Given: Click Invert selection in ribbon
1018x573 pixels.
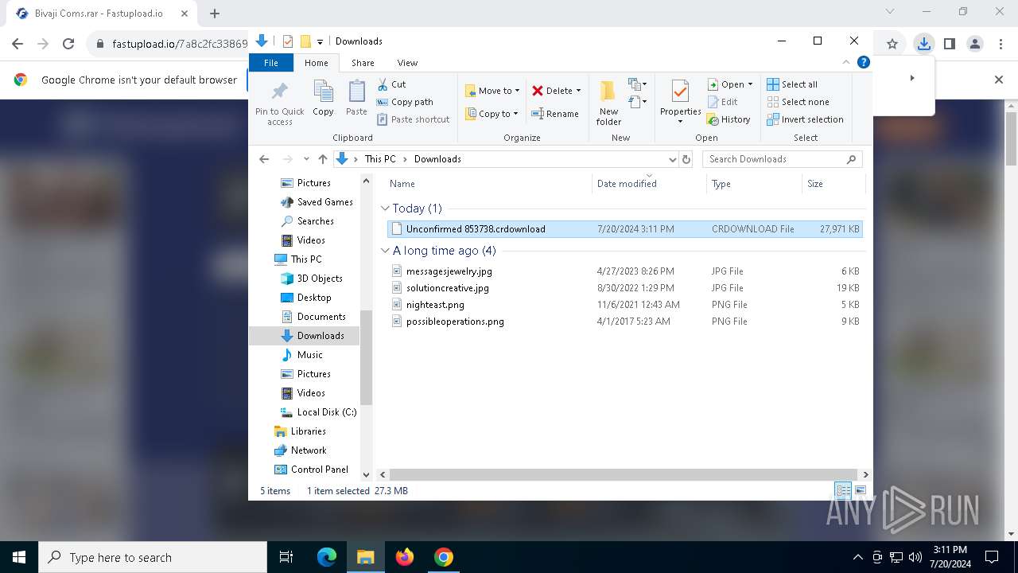Looking at the screenshot, I should pyautogui.click(x=805, y=119).
